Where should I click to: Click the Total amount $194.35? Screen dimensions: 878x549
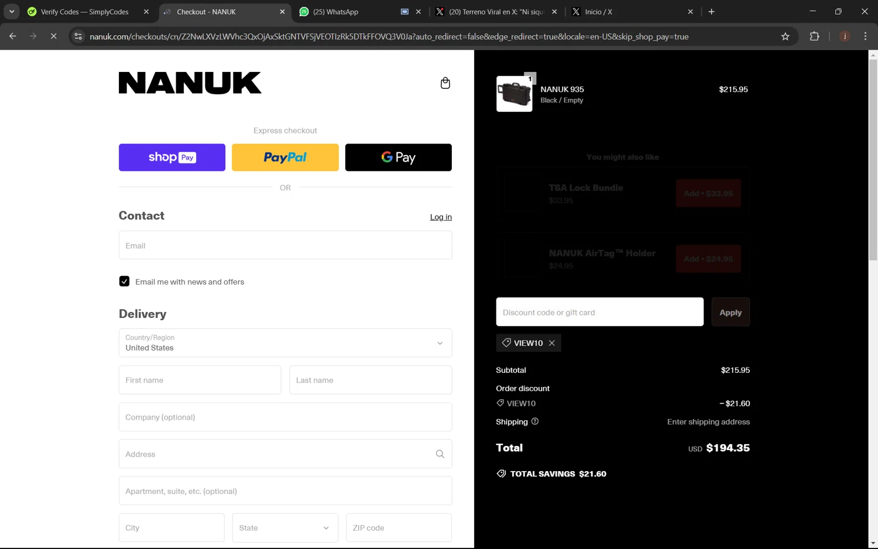point(728,448)
